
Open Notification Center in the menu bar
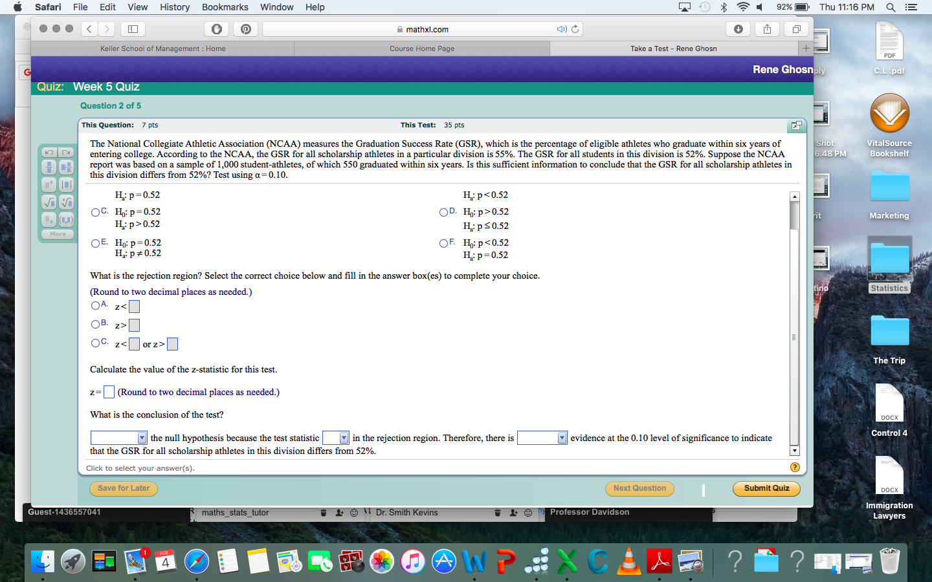(x=911, y=7)
